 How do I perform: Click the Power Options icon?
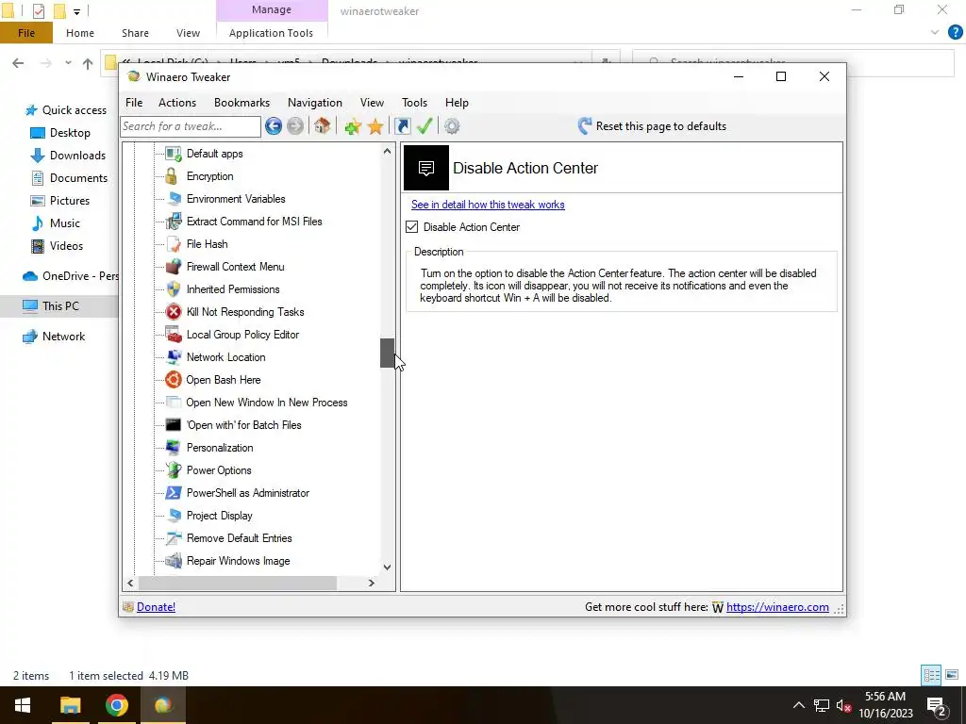coord(174,470)
